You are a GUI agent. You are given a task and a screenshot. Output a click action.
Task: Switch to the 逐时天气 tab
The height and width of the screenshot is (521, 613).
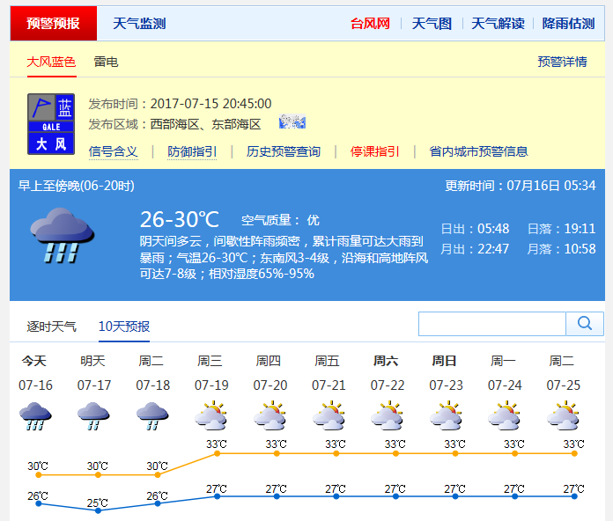click(x=51, y=327)
